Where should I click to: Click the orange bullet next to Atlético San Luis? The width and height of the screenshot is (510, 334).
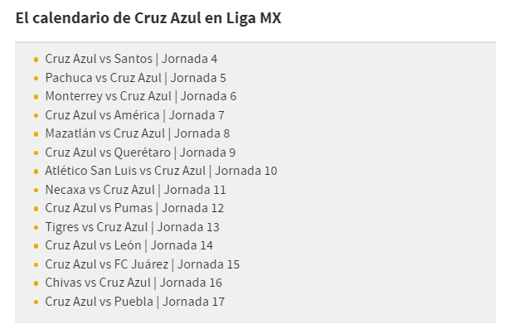pyautogui.click(x=36, y=172)
